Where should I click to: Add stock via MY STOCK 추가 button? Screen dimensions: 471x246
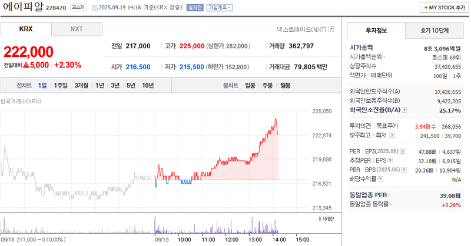(445, 8)
